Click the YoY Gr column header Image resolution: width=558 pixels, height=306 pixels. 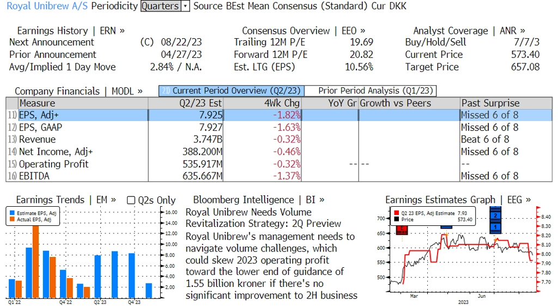tap(330, 103)
